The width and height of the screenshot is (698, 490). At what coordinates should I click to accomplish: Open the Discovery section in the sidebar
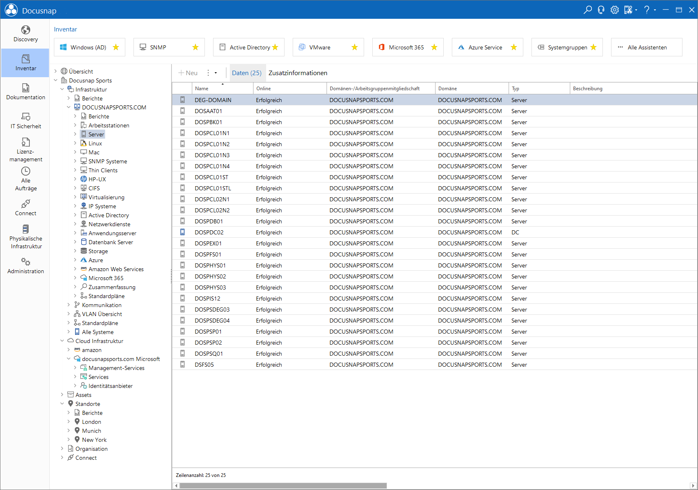tap(25, 34)
